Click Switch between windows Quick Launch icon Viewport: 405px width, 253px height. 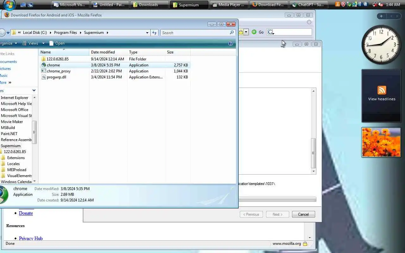tap(30, 5)
